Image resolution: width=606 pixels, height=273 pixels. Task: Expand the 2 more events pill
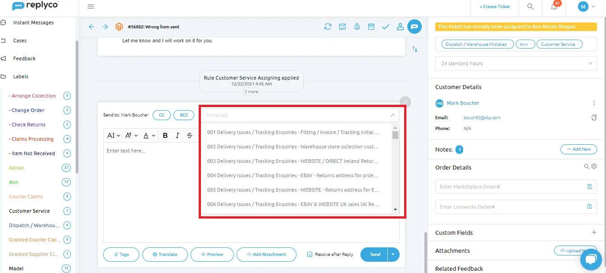coord(251,92)
